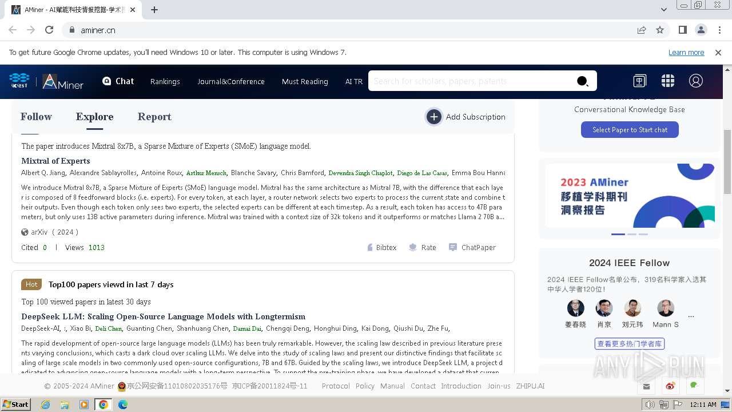Open the Introduction footer link
This screenshot has height=412, width=732.
pos(461,386)
